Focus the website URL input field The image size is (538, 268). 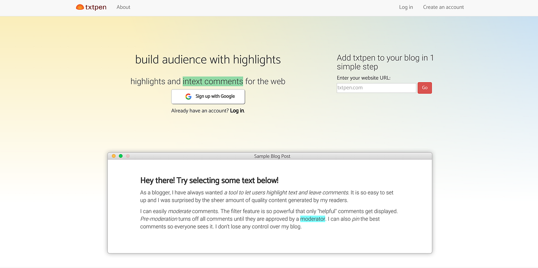point(376,88)
